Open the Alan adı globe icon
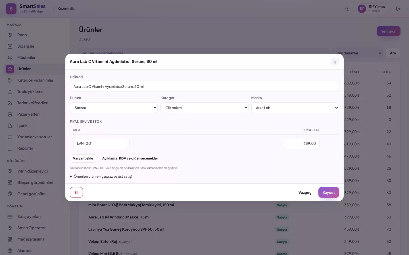Screen dimensions: 409x255 point(10,250)
